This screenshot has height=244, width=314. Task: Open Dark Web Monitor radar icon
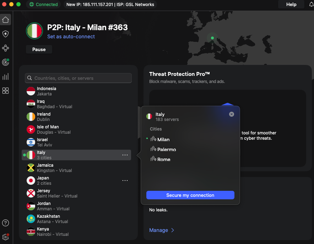click(x=5, y=62)
